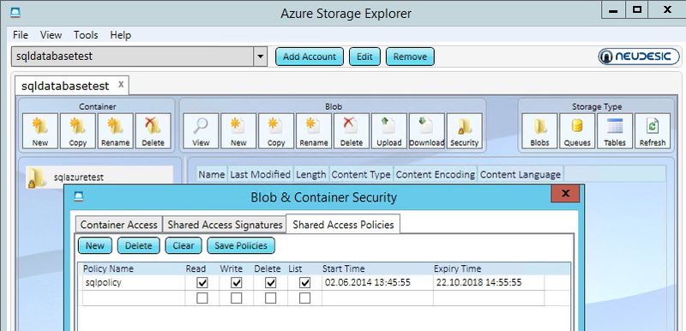This screenshot has width=686, height=331.
Task: Click the Blob View magnifier icon
Action: pos(201,131)
